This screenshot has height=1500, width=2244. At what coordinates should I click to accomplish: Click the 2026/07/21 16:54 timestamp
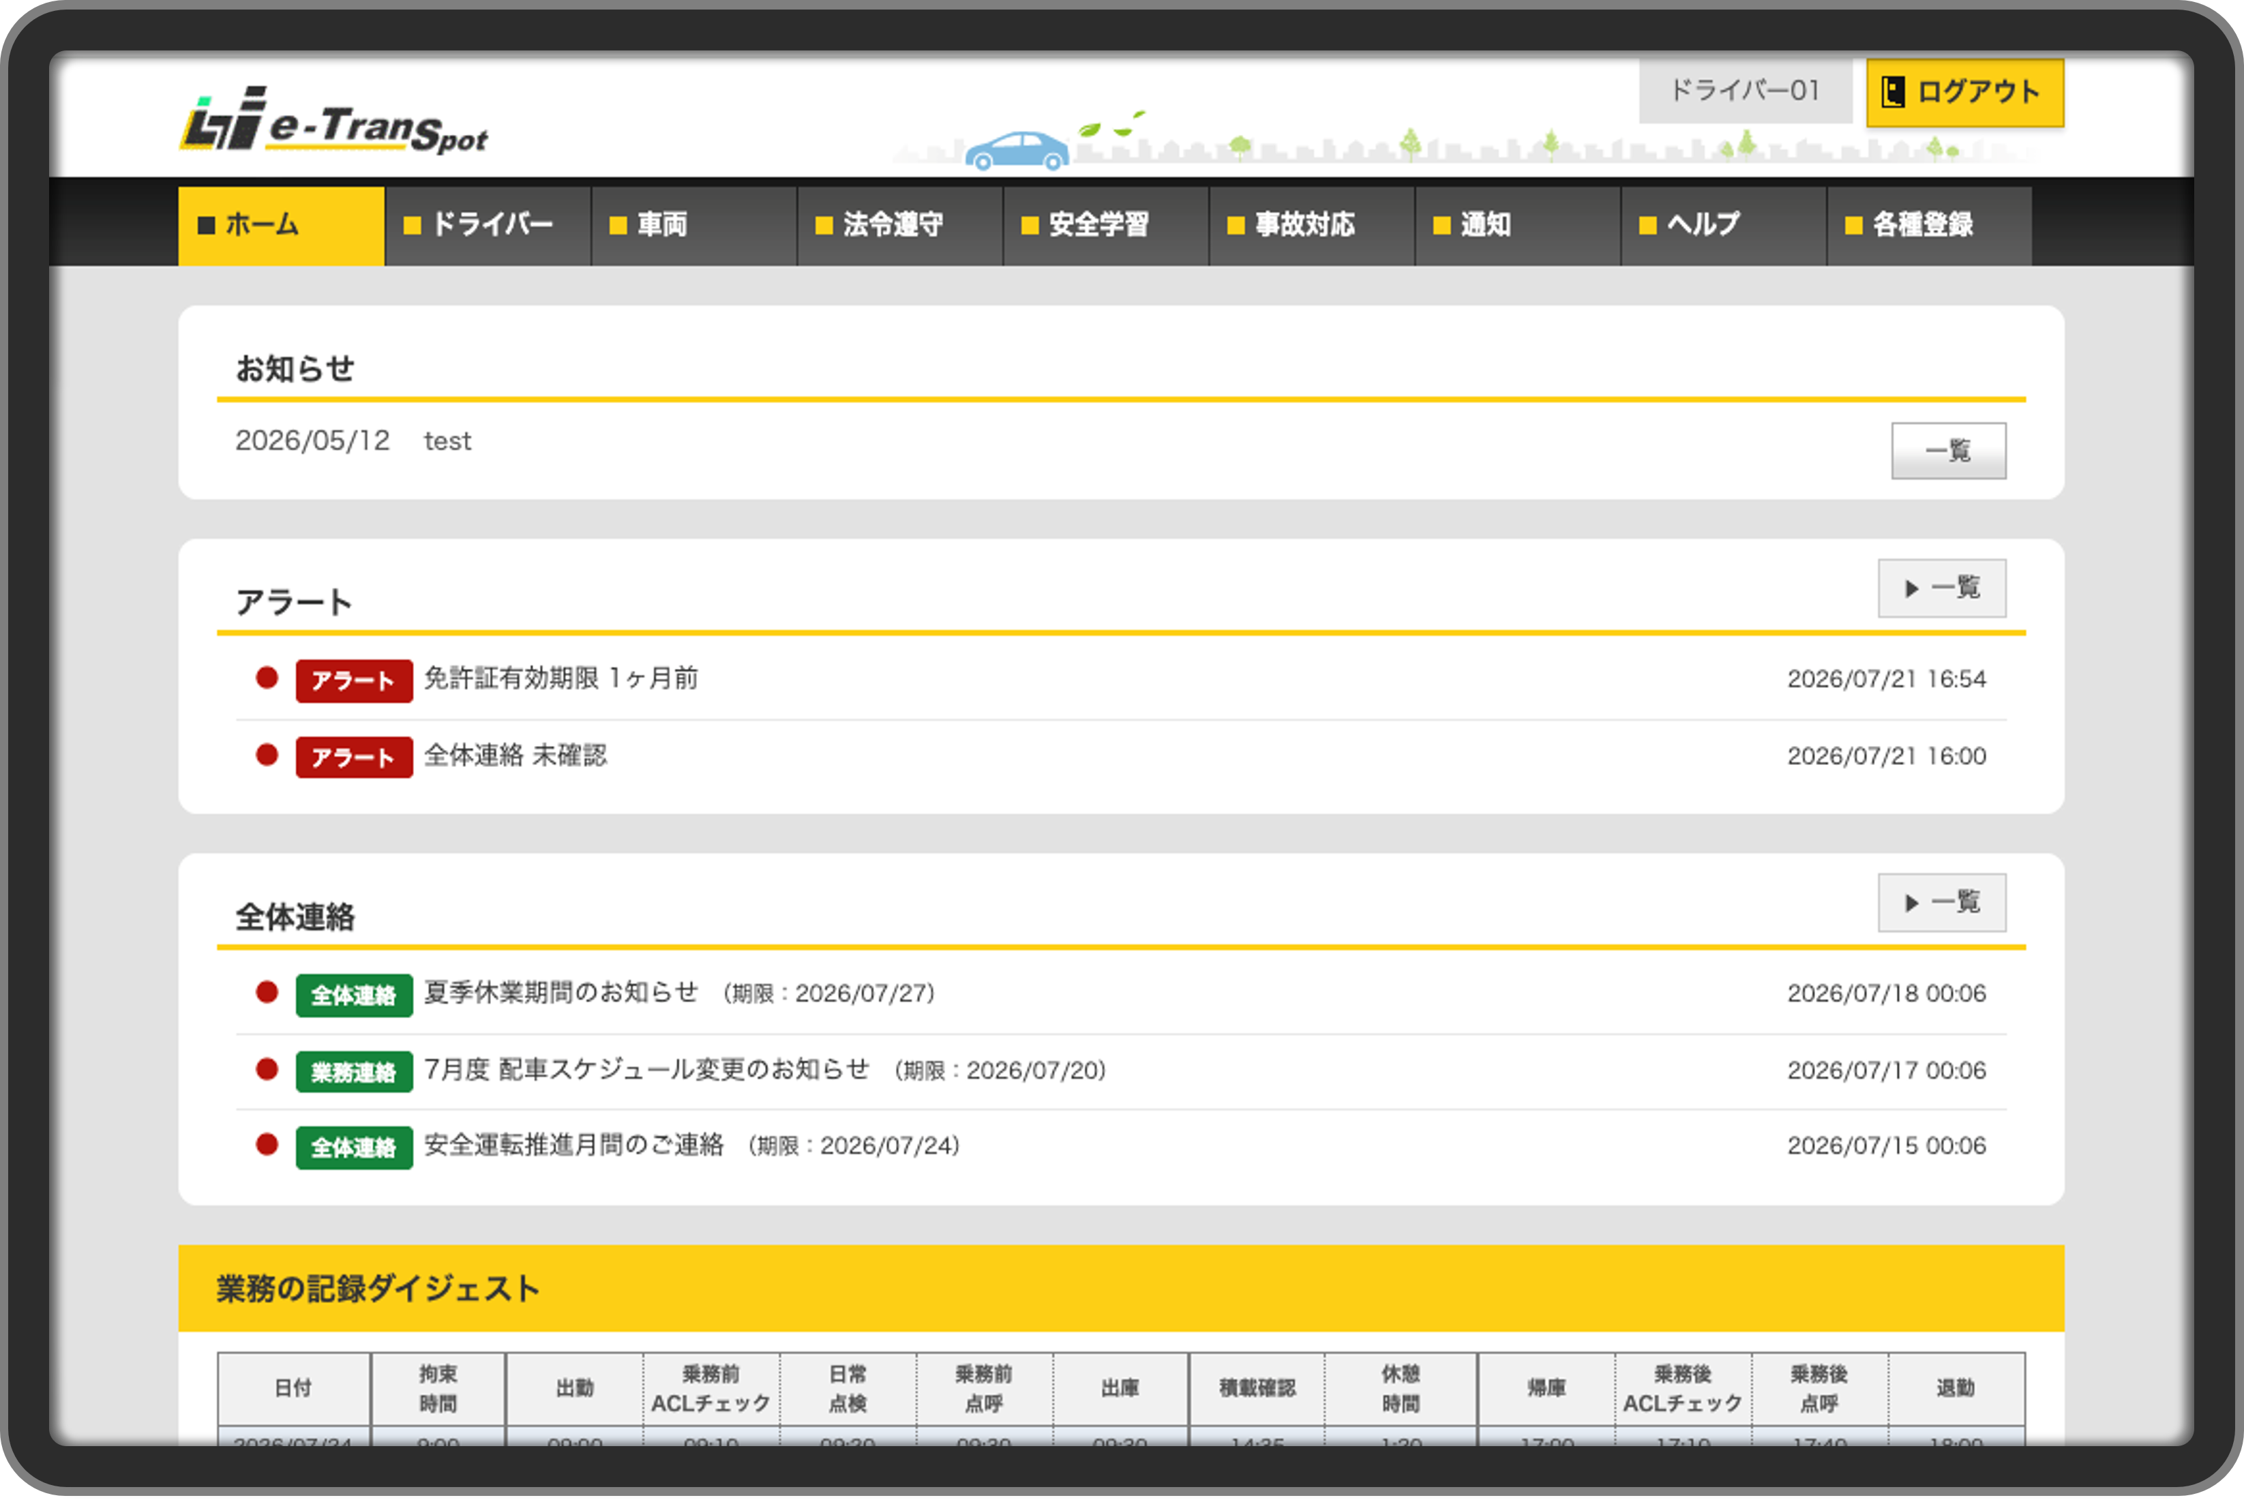1886,678
